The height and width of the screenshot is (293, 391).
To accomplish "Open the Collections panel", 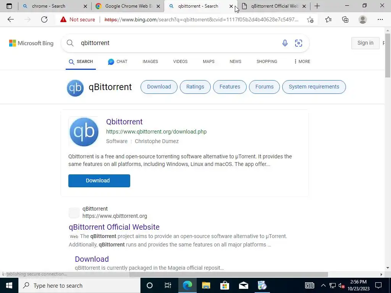I will pos(345,19).
